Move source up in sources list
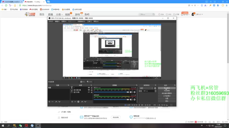 tap(82, 102)
